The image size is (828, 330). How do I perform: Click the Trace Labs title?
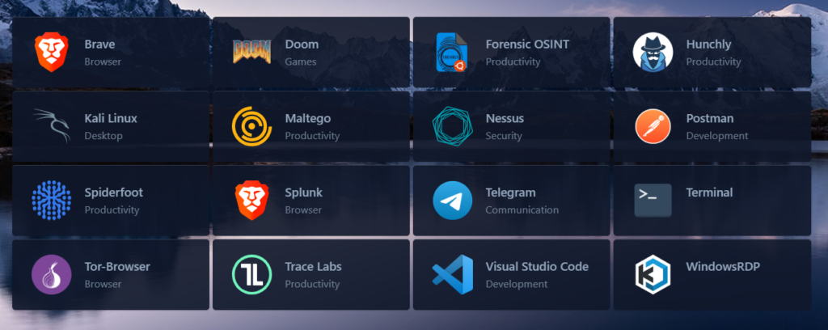[x=313, y=266]
